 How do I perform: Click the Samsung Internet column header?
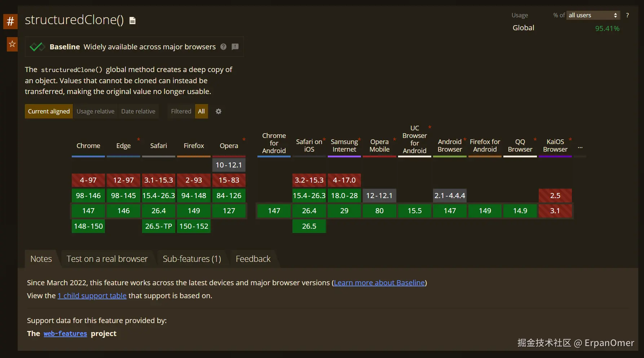click(344, 146)
